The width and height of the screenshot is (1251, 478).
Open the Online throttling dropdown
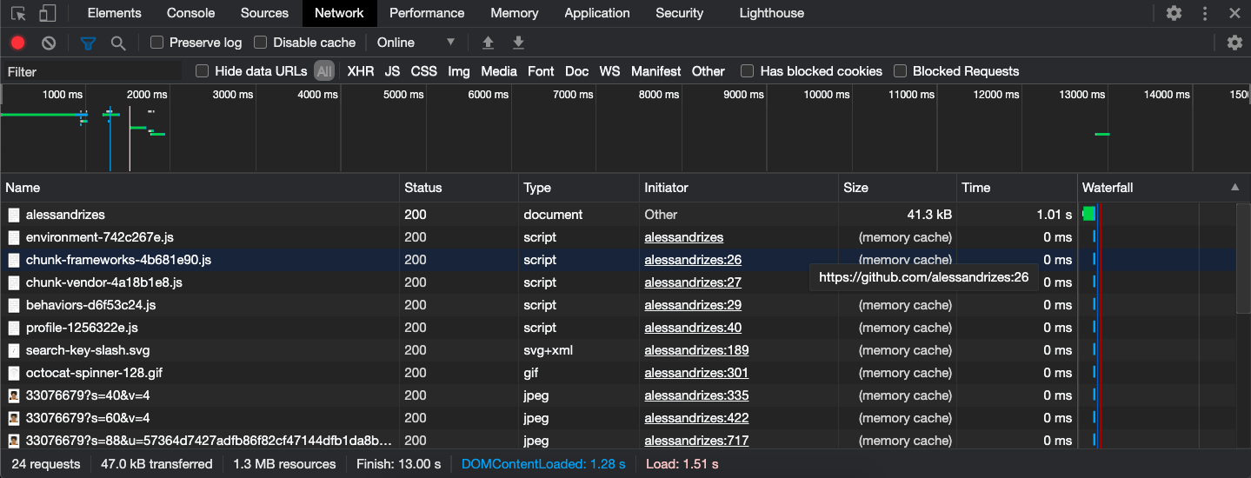(416, 43)
